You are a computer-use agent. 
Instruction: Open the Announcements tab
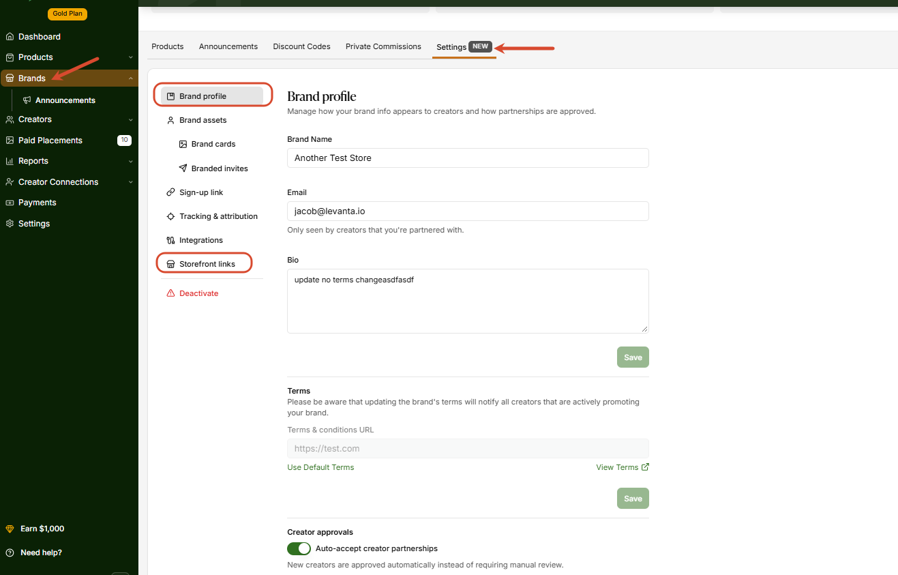click(228, 46)
